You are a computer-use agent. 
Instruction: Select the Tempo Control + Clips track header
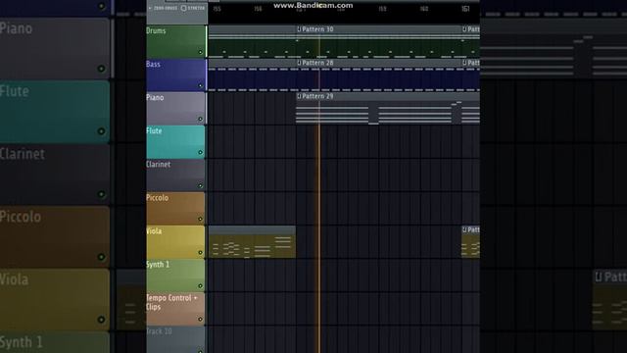tap(175, 309)
